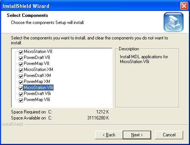Close the InstallShield Wizard window
The height and width of the screenshot is (145, 190).
[x=184, y=6]
